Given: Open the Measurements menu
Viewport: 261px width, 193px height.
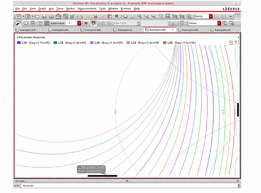Looking at the screenshot, I should coord(87,9).
